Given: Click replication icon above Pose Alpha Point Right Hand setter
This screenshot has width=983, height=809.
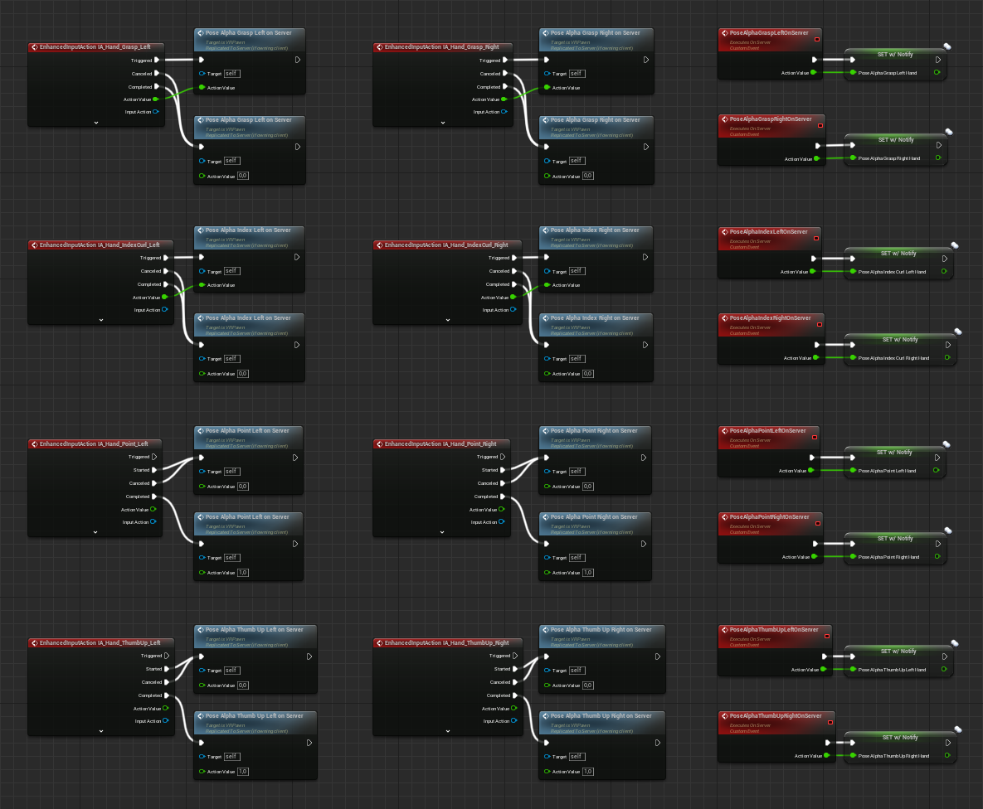Looking at the screenshot, I should coord(948,530).
